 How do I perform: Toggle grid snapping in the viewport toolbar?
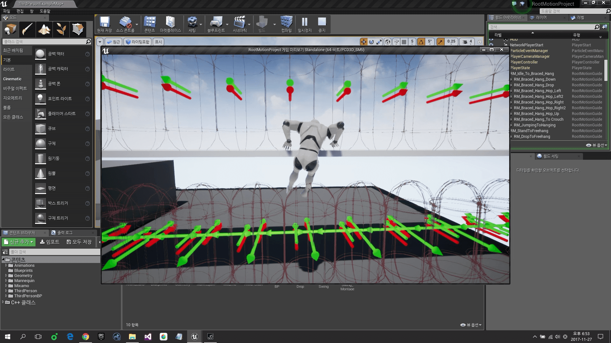pos(404,42)
